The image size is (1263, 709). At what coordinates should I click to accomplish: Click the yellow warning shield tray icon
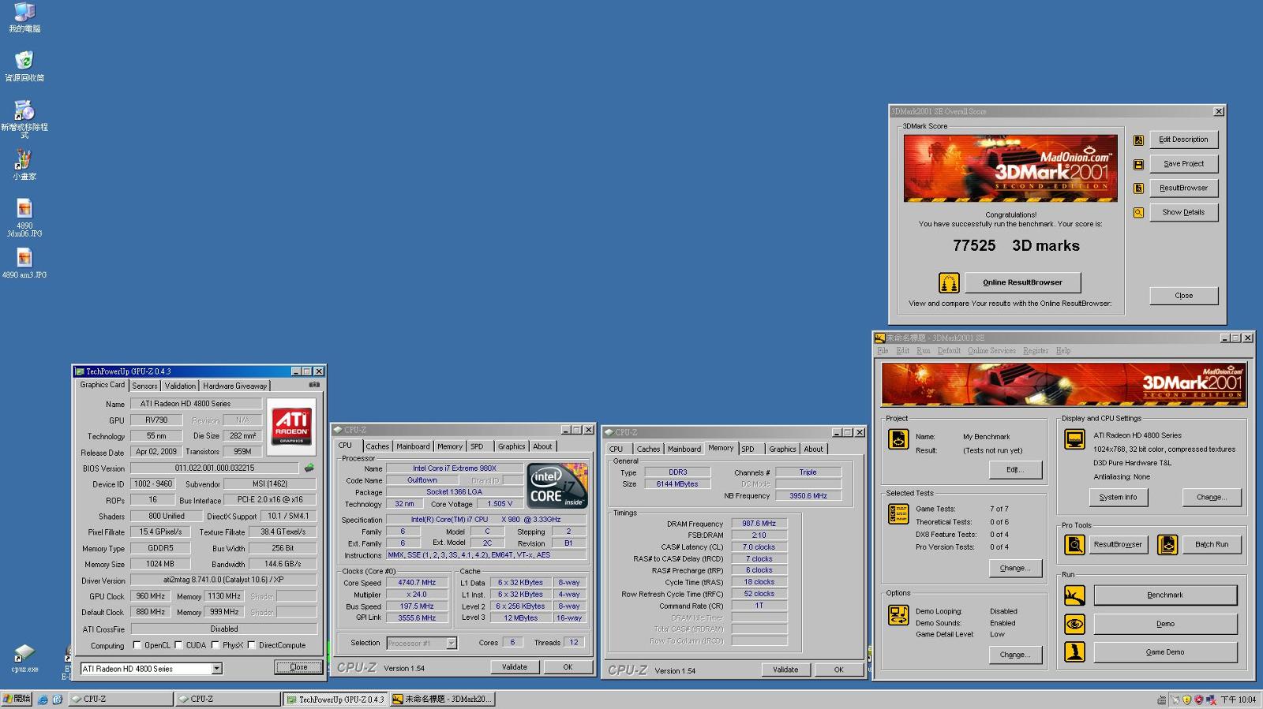[1186, 700]
